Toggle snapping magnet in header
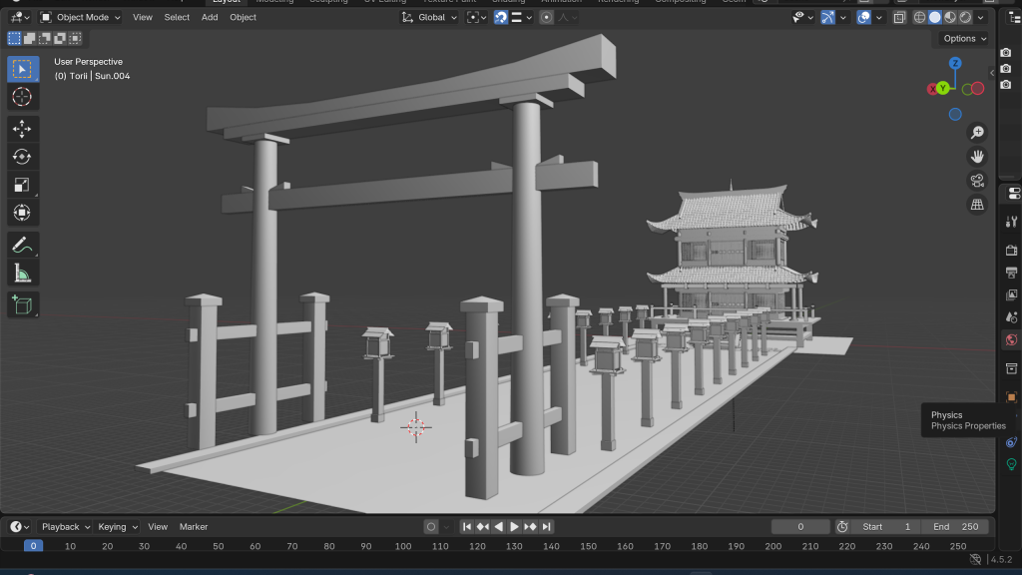The width and height of the screenshot is (1022, 575). click(501, 17)
